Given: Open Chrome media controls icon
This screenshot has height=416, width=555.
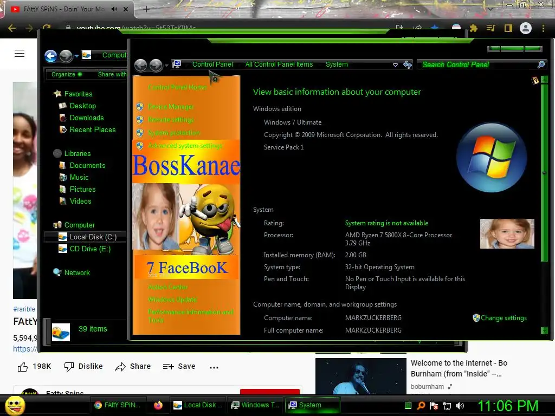Looking at the screenshot, I should (x=491, y=28).
